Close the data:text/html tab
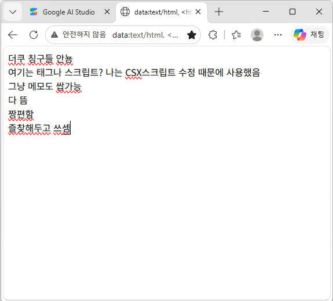 coord(198,12)
